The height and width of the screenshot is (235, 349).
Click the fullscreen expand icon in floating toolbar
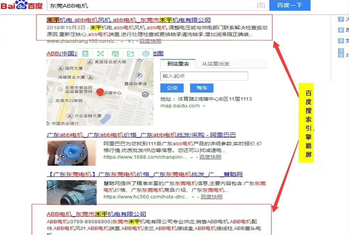pyautogui.click(x=100, y=53)
